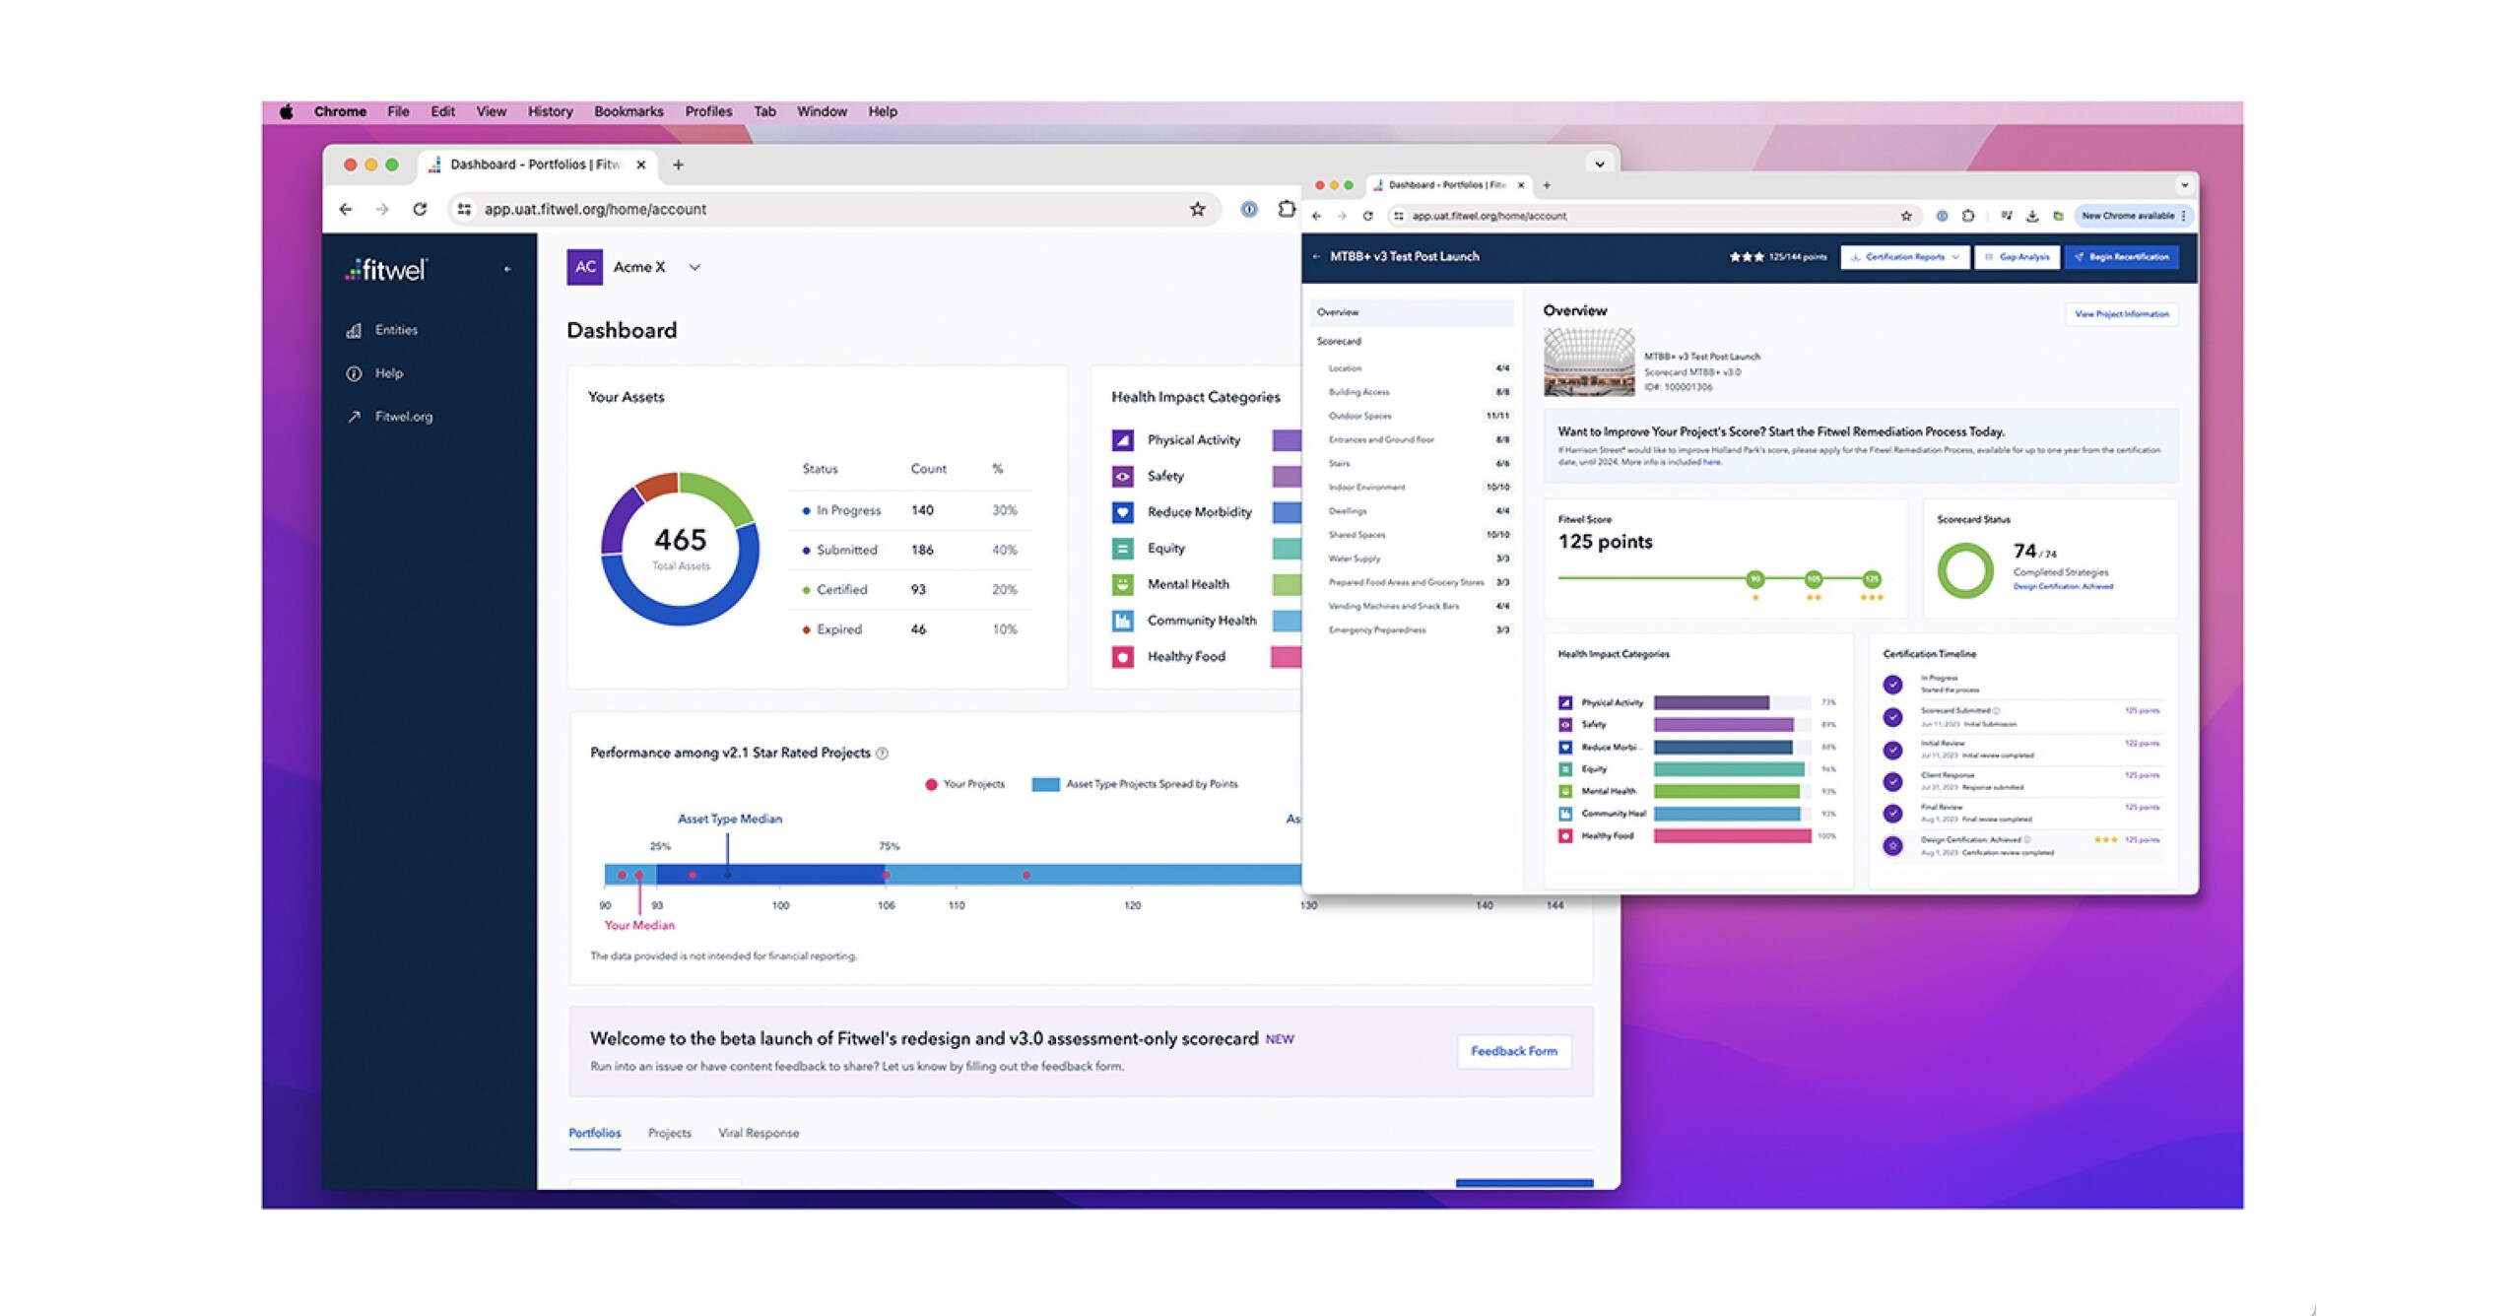Click the 125-point marker on score slider

click(1871, 579)
